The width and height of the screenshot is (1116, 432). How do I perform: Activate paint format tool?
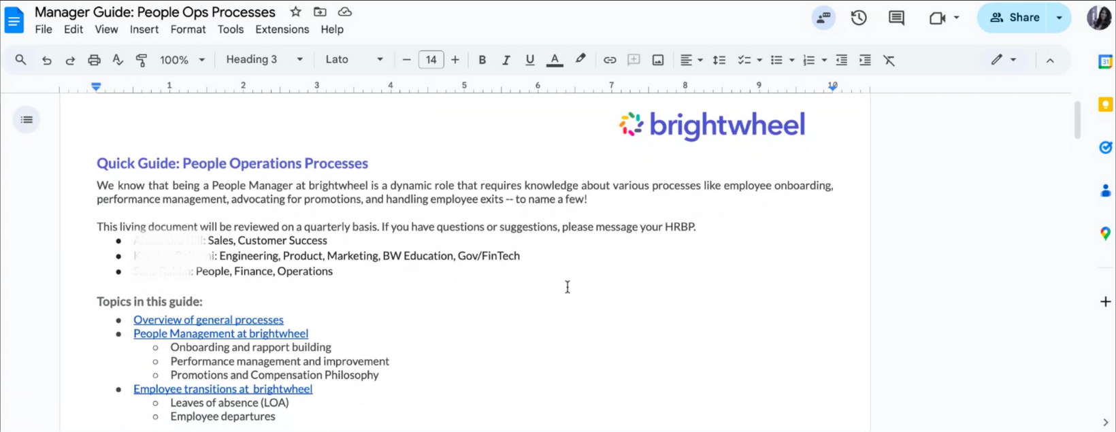tap(142, 60)
